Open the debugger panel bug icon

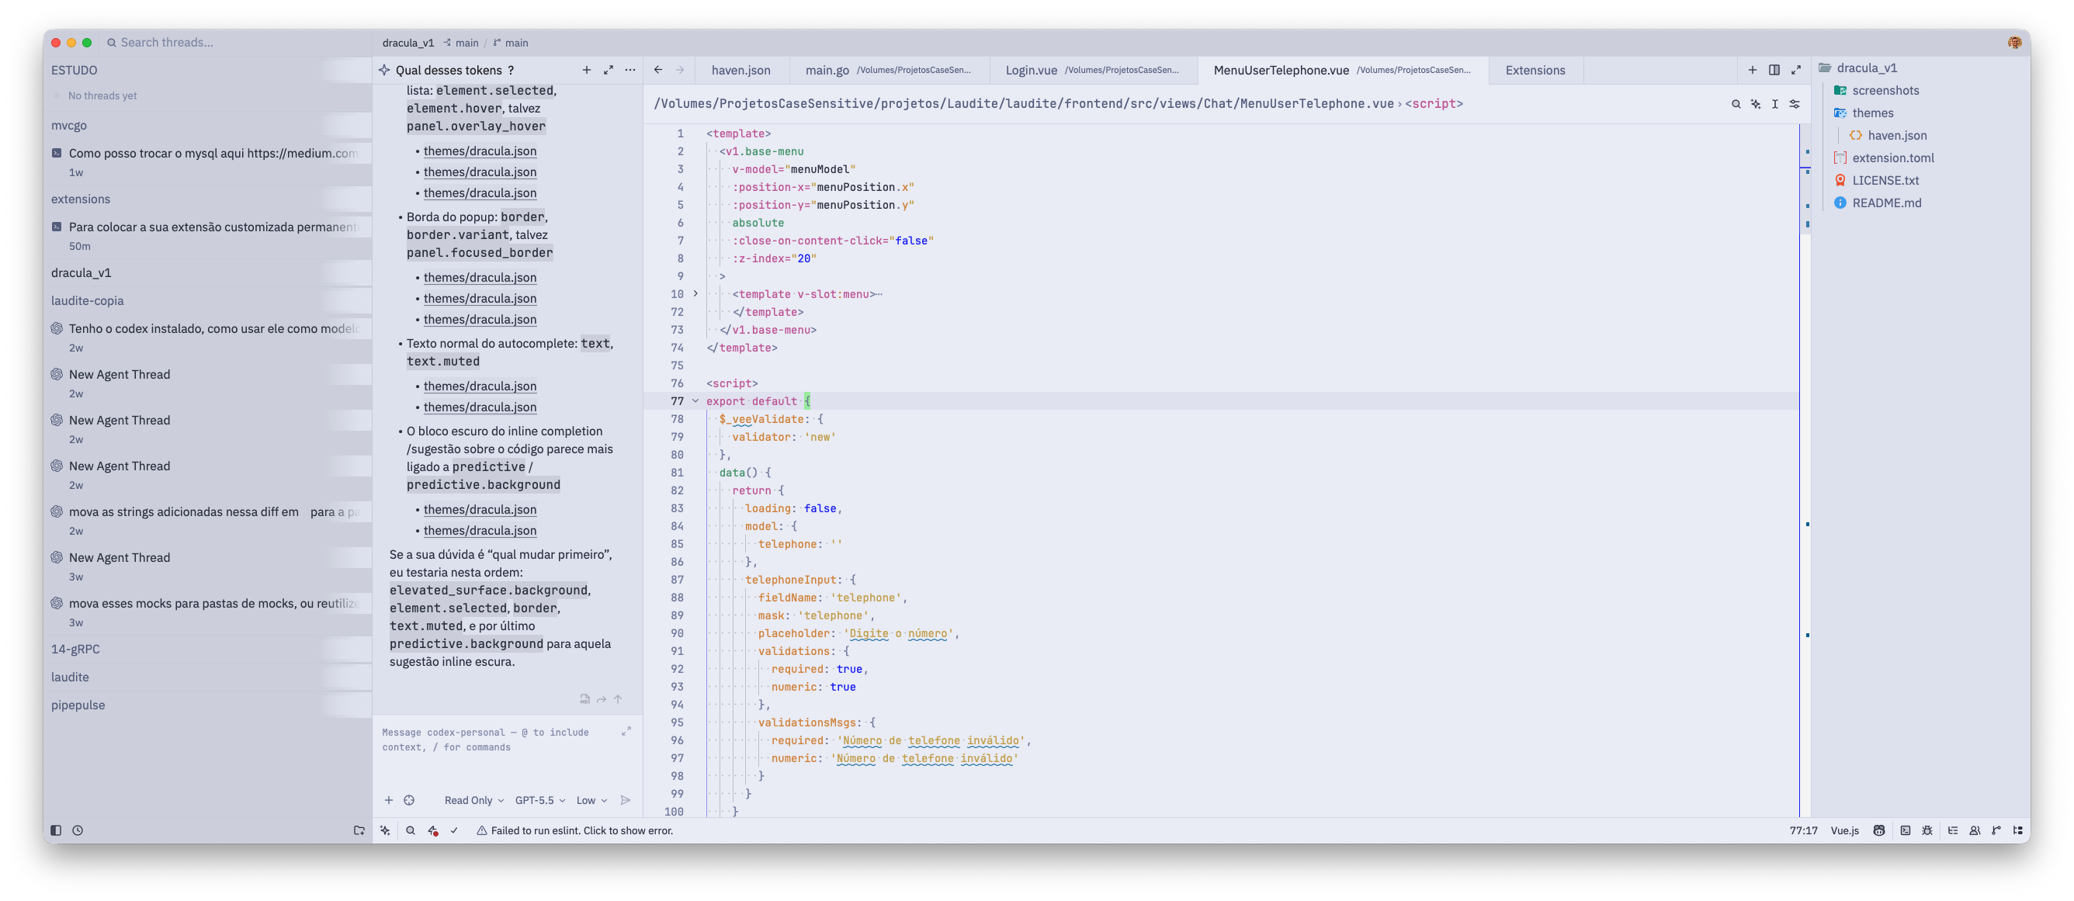(x=1927, y=830)
